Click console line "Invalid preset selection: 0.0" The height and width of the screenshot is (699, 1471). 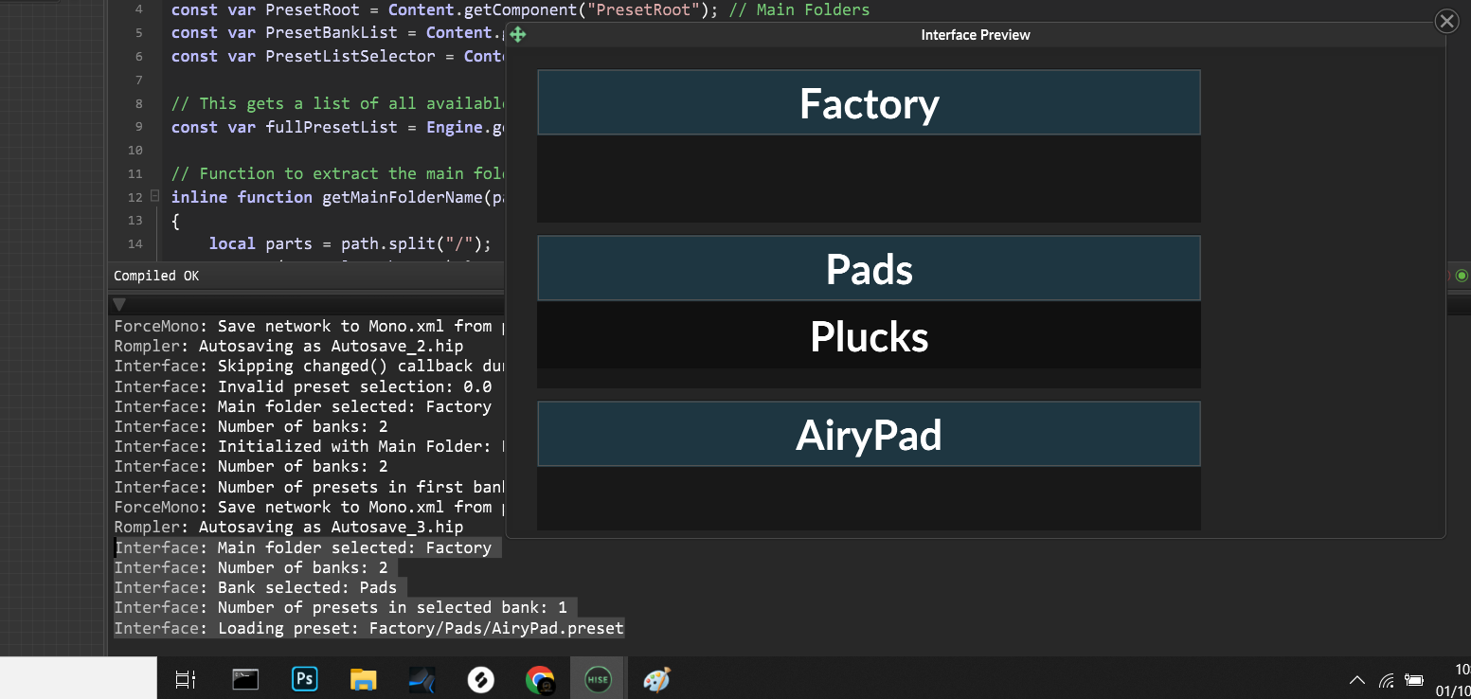tap(303, 386)
